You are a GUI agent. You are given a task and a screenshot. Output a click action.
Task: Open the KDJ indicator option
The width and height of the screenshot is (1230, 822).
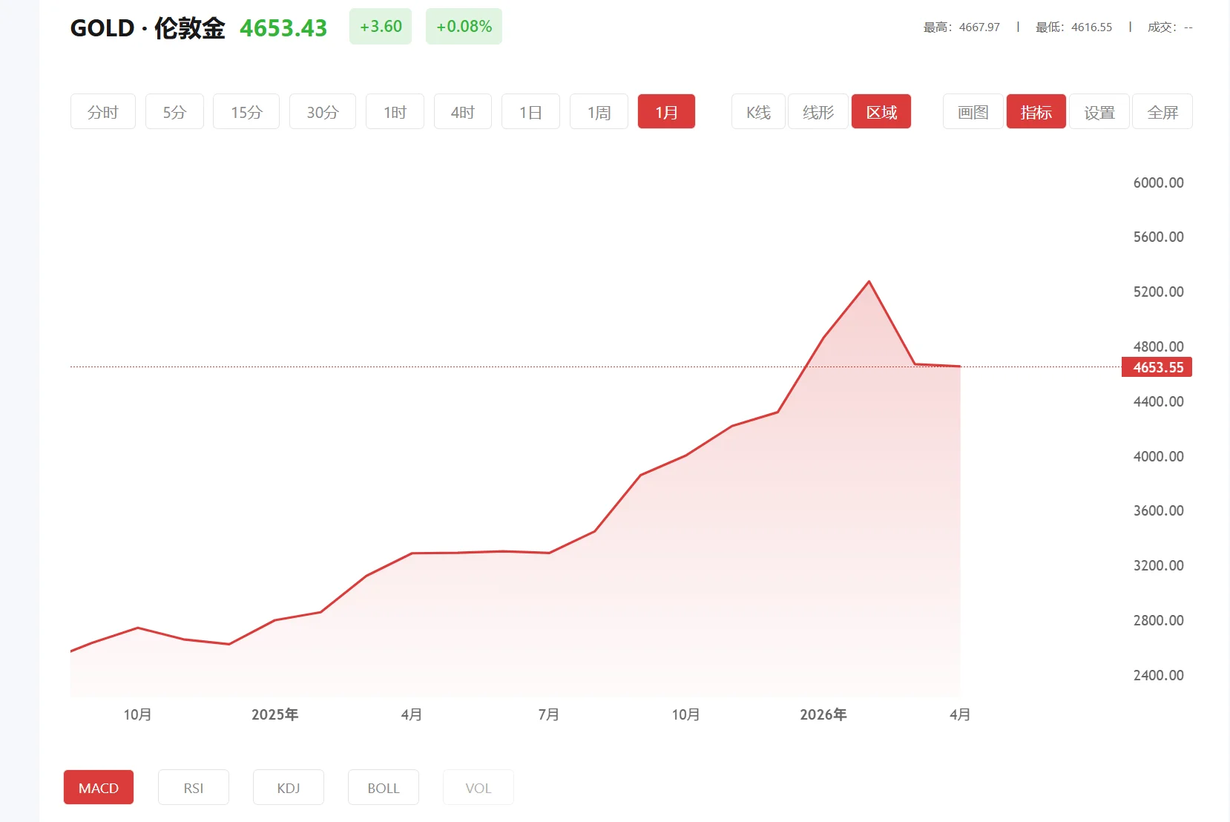point(288,787)
